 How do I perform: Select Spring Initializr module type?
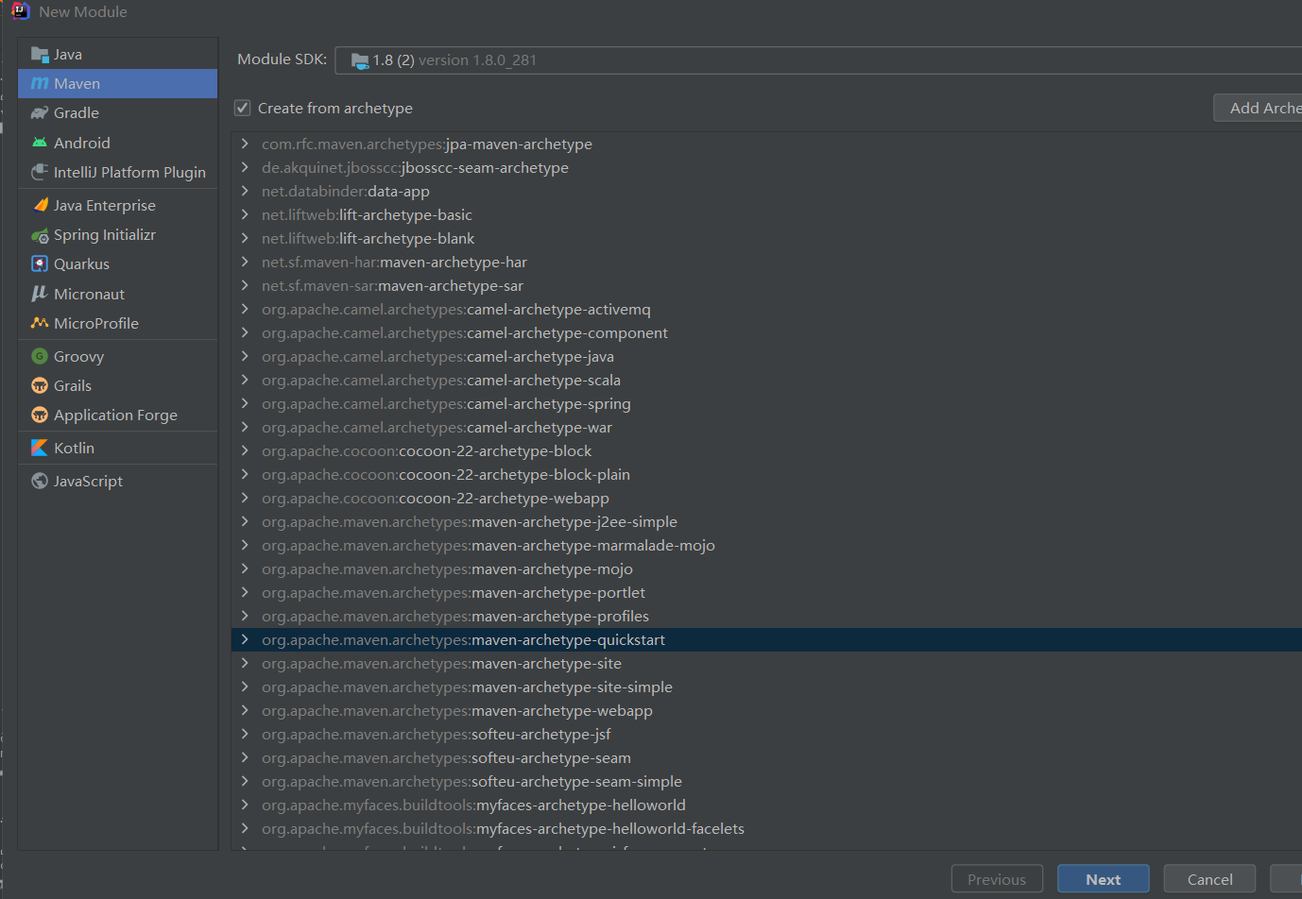pos(117,235)
